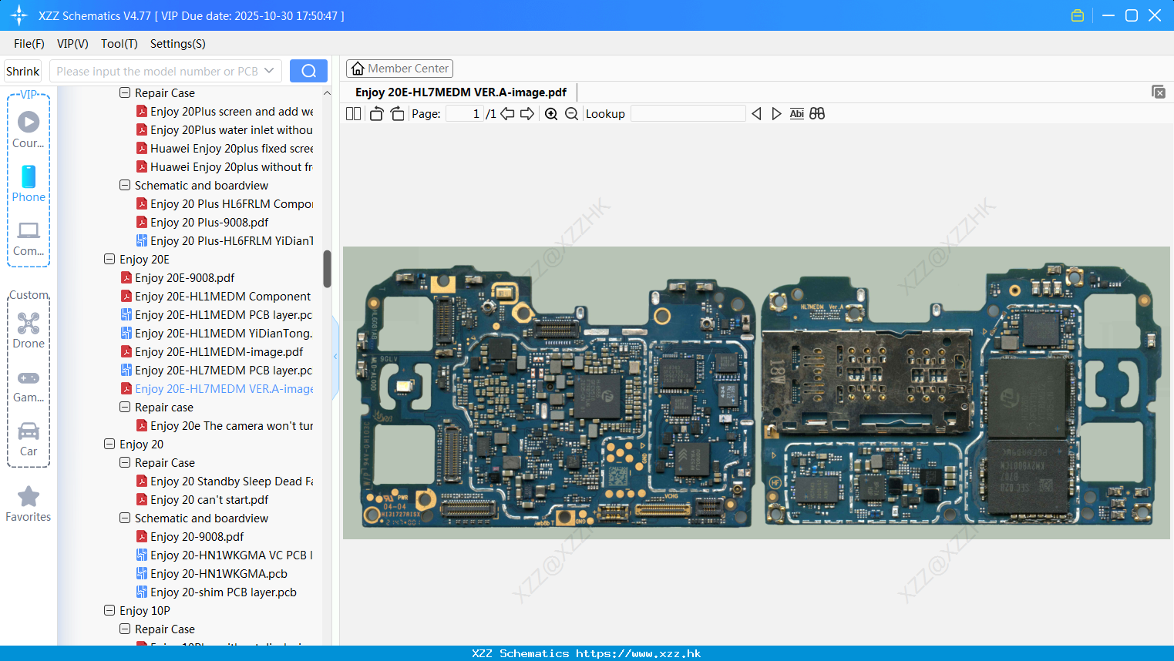1174x661 pixels.
Task: Select the Phone category icon
Action: (x=29, y=176)
